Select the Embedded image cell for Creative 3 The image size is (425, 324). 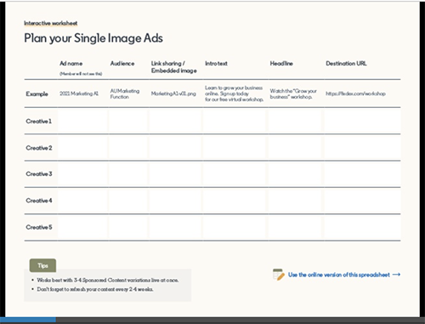176,174
